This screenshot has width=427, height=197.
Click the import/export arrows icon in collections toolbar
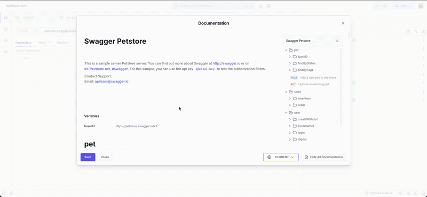(x=416, y=31)
